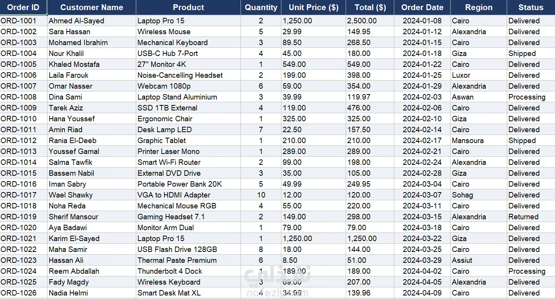Select the Status column header
Viewport: 555px width, 299px height.
531,7
